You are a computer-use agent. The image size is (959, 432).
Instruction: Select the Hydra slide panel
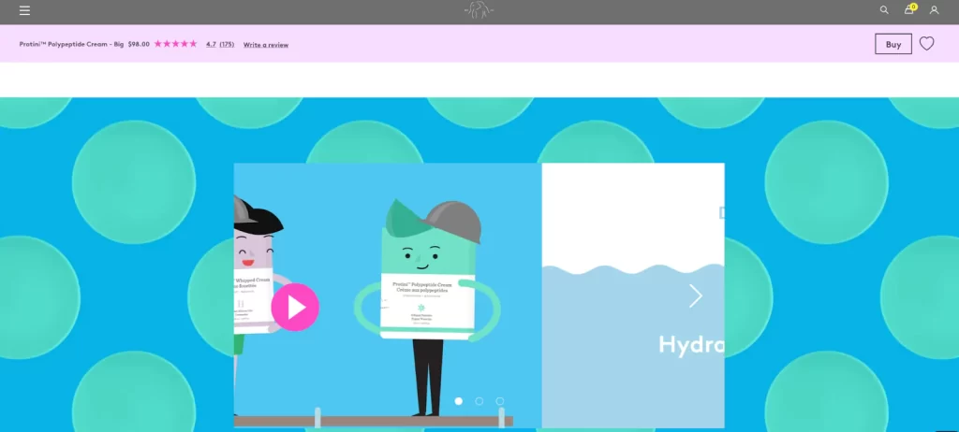(633, 295)
